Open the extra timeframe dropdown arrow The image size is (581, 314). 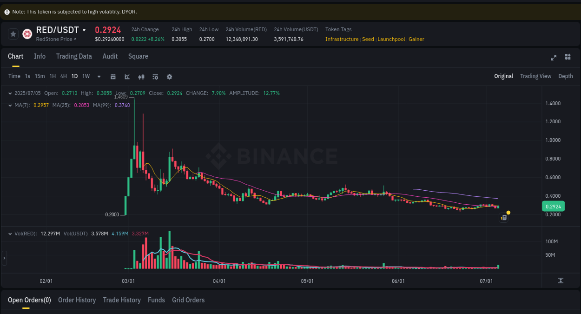tap(98, 76)
